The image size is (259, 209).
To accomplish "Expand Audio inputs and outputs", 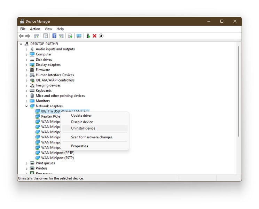I will pos(26,49).
